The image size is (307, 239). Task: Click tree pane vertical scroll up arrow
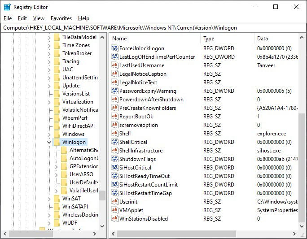(x=102, y=37)
